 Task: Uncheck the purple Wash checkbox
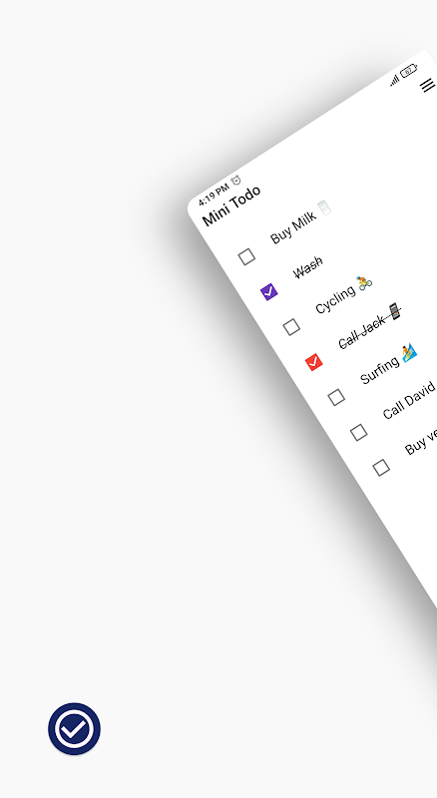tap(269, 291)
